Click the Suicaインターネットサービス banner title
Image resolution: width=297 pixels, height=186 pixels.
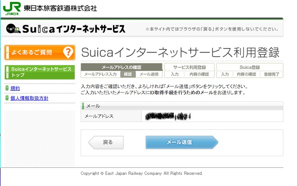[x=74, y=29]
